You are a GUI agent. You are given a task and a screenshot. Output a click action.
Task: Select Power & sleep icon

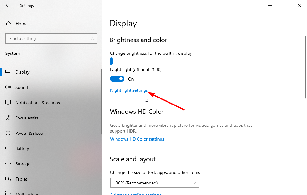(8, 133)
